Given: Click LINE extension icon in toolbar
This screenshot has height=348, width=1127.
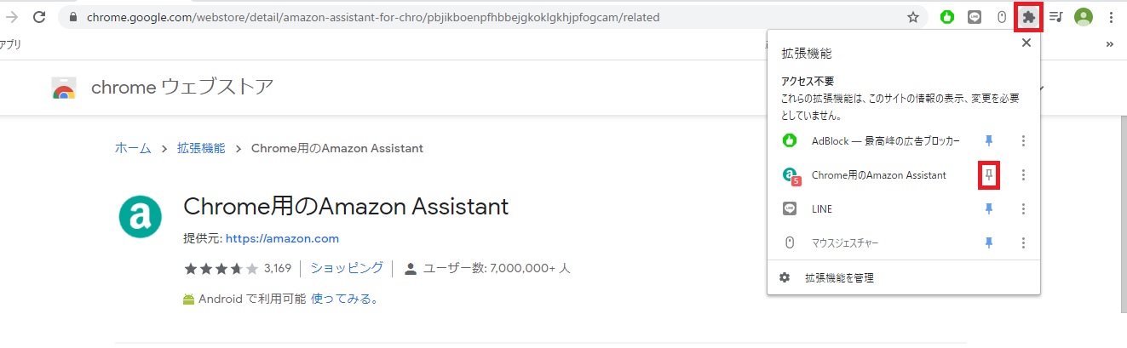Looking at the screenshot, I should [x=975, y=16].
